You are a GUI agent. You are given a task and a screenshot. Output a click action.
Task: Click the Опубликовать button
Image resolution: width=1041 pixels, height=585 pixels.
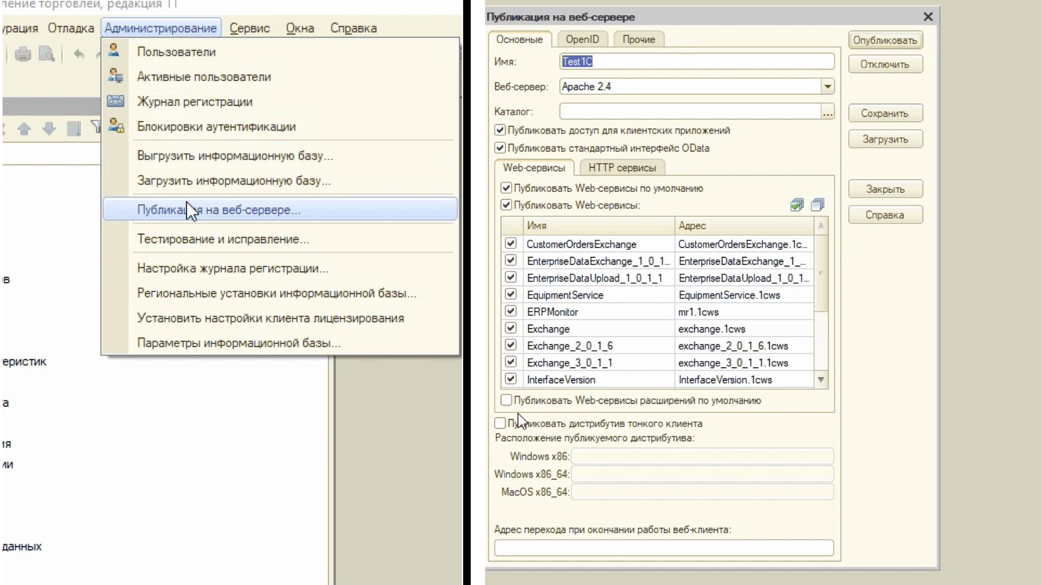point(885,40)
